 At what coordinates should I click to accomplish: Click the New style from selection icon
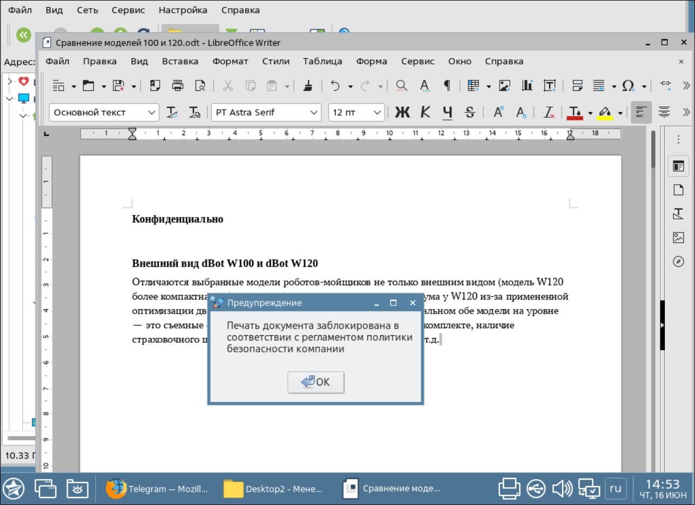click(194, 112)
